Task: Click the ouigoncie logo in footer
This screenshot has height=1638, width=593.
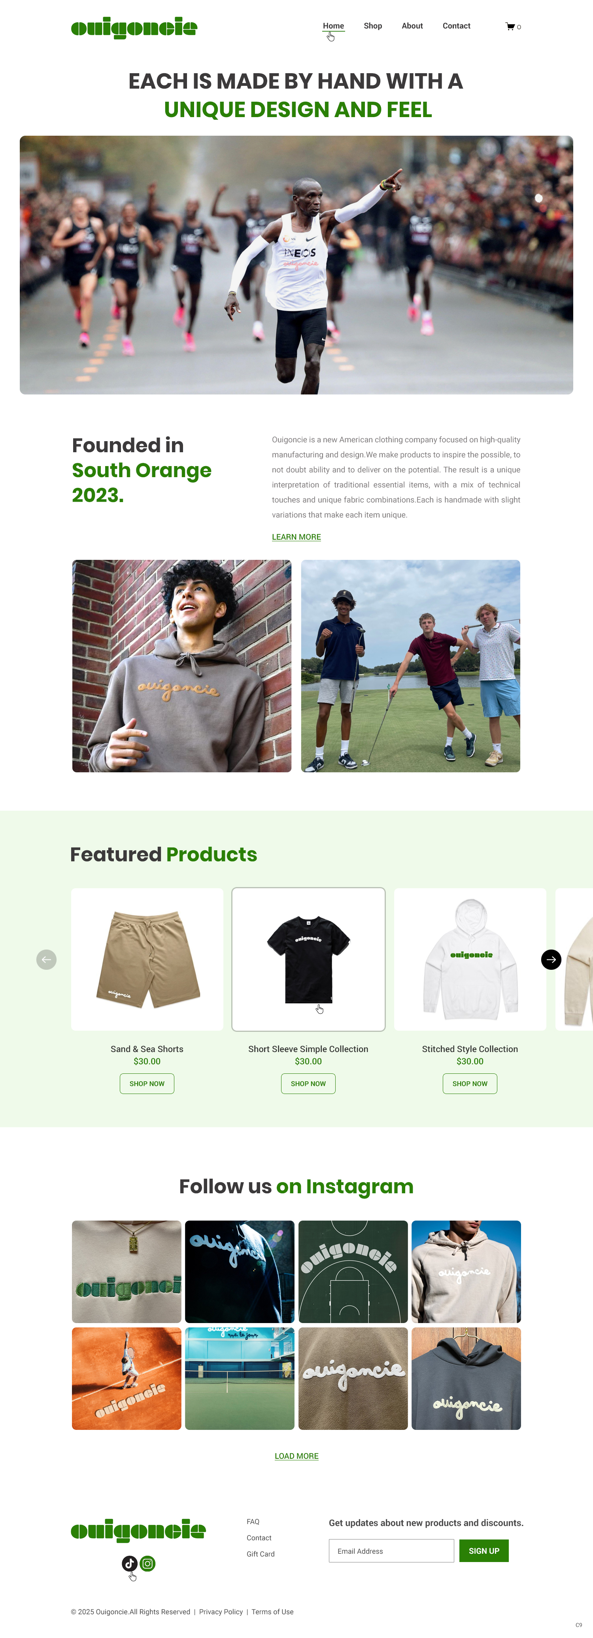Action: pyautogui.click(x=138, y=1530)
